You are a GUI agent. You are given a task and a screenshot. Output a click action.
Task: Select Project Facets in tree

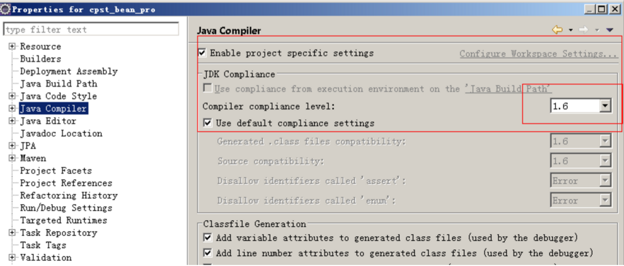coord(56,170)
